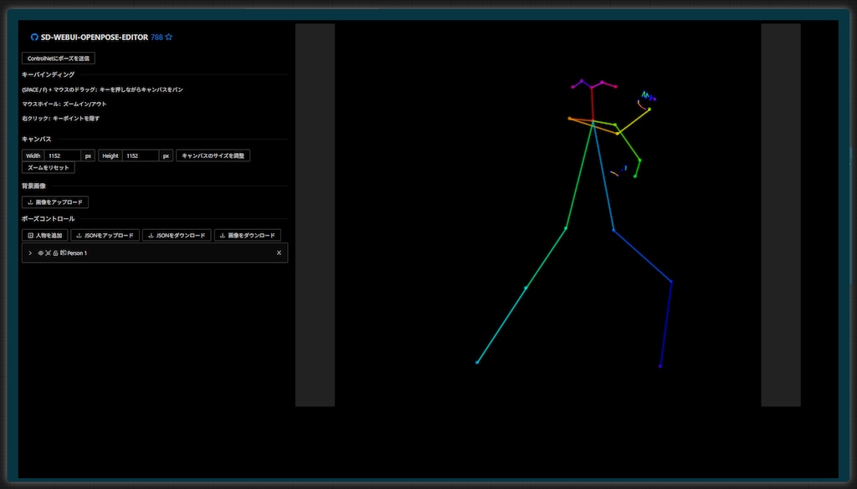The width and height of the screenshot is (857, 489).
Task: Reset zoom with ズームをリセット button
Action: [48, 167]
